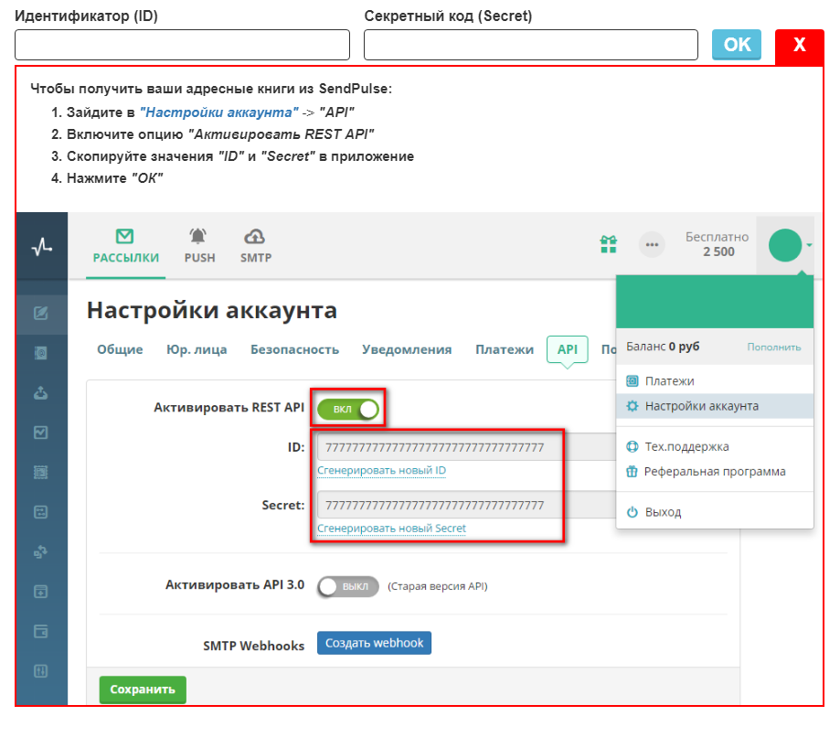
Task: Select the API tab
Action: pyautogui.click(x=568, y=349)
